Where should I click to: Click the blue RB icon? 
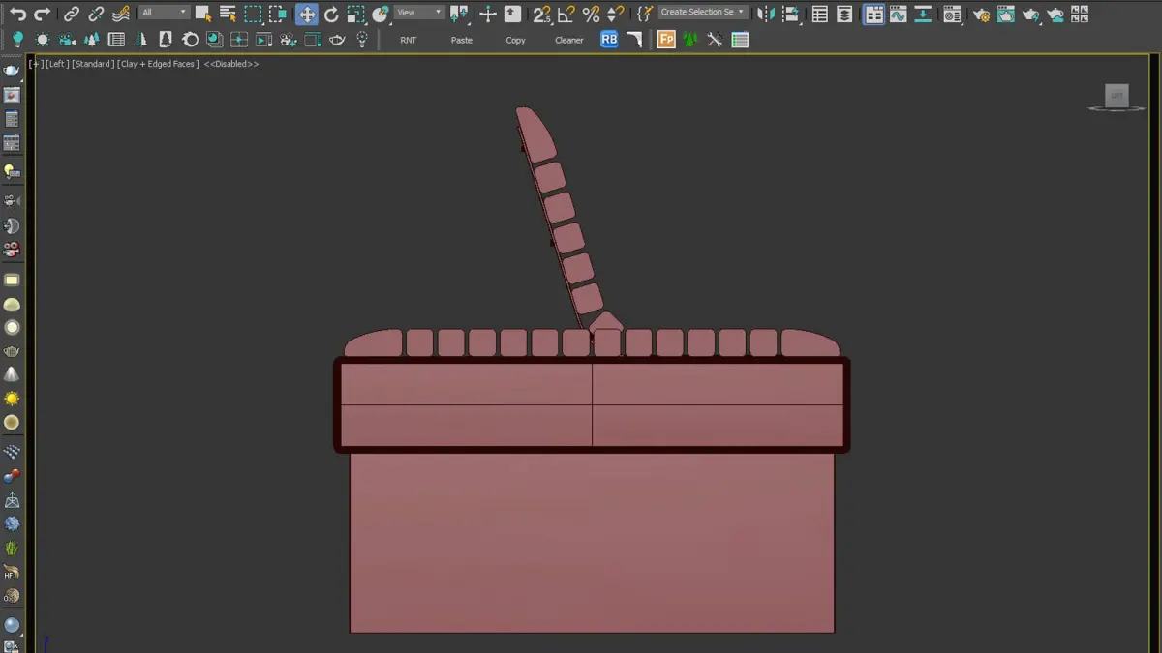609,40
